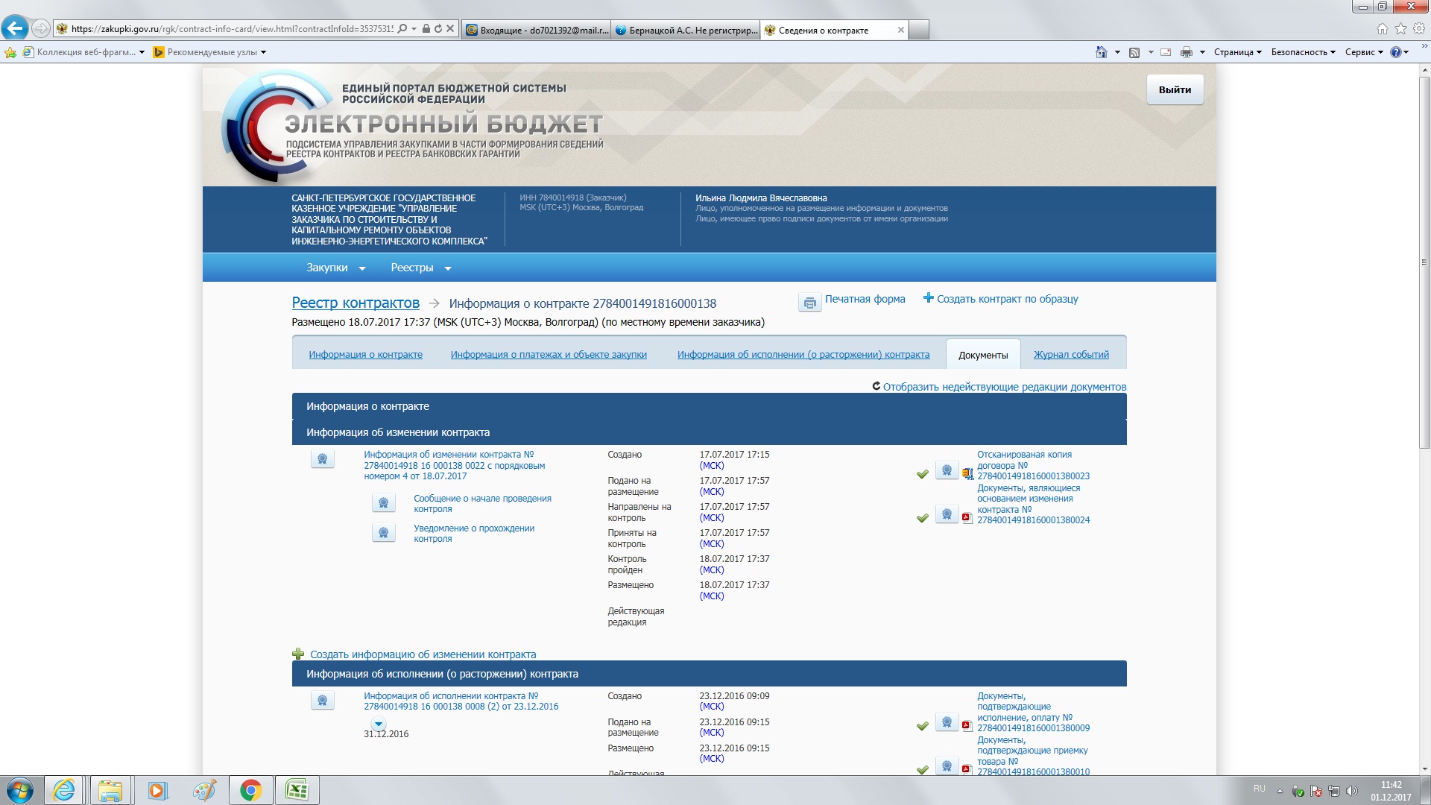This screenshot has height=805, width=1431.
Task: Click signature icon for 'Информация об исполнении контракта' entry
Action: (x=322, y=701)
